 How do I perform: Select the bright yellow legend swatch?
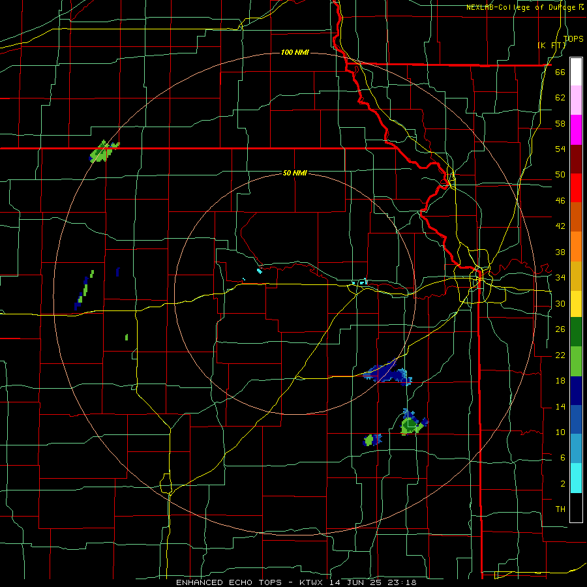tap(576, 303)
